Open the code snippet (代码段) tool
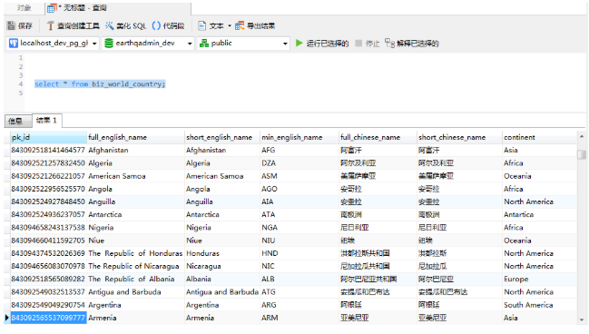The width and height of the screenshot is (589, 334). coord(168,26)
